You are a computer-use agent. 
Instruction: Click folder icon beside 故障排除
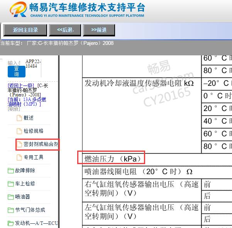(x=11, y=171)
